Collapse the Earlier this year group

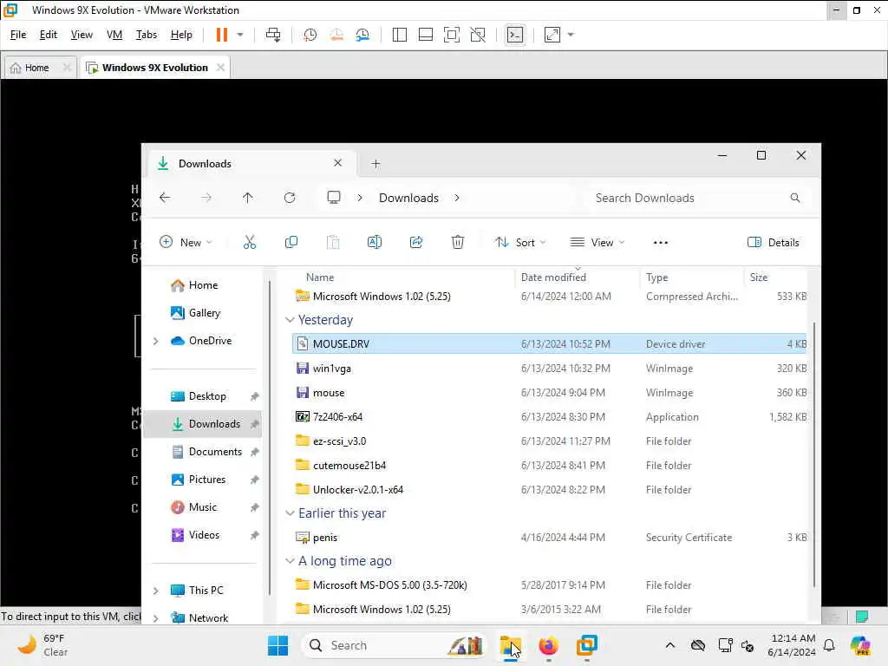click(x=290, y=513)
